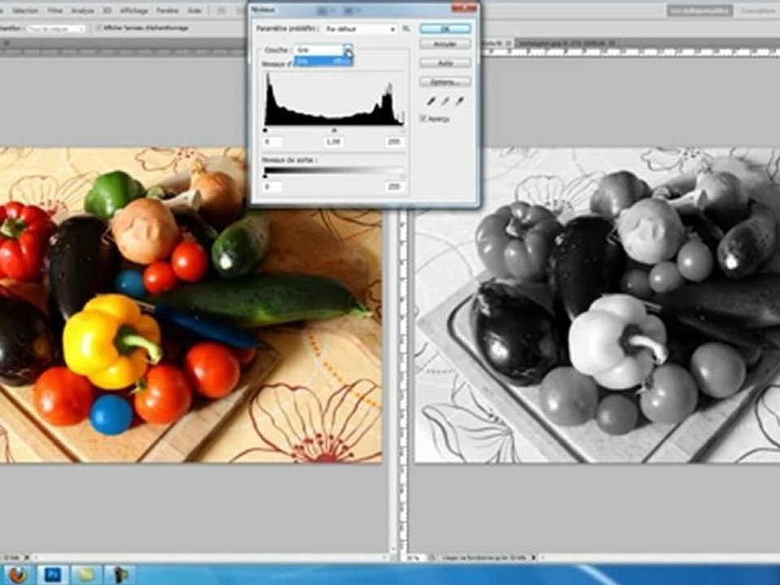Click the output highlight field showing 255

click(x=395, y=187)
